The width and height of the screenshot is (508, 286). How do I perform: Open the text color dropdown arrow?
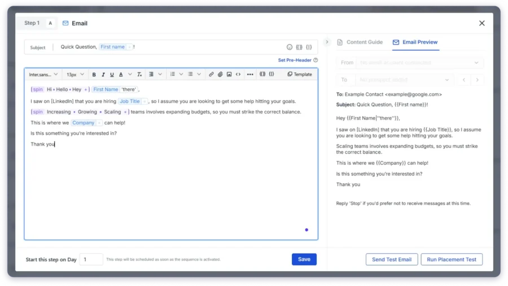coord(130,74)
